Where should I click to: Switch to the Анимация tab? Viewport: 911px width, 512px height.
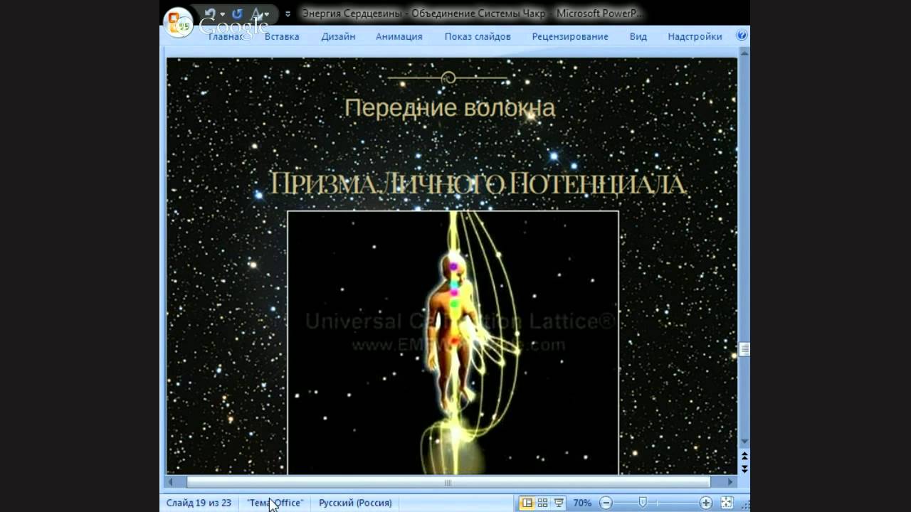(399, 36)
